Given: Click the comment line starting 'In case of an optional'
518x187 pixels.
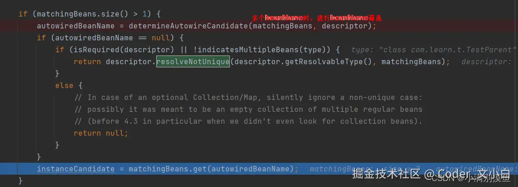Looking at the screenshot, I should click(x=248, y=98).
